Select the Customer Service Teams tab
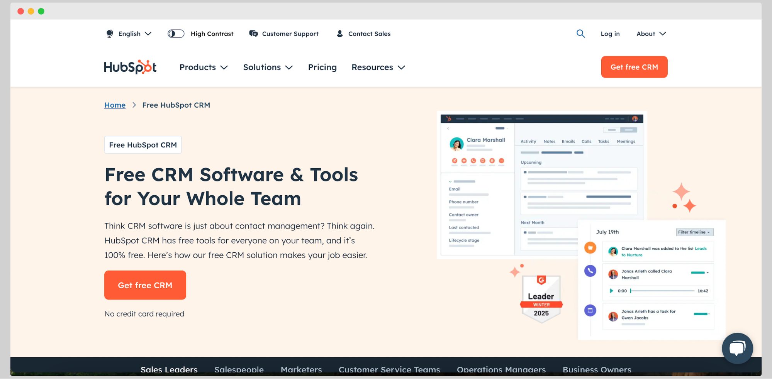The height and width of the screenshot is (379, 772). [x=389, y=369]
